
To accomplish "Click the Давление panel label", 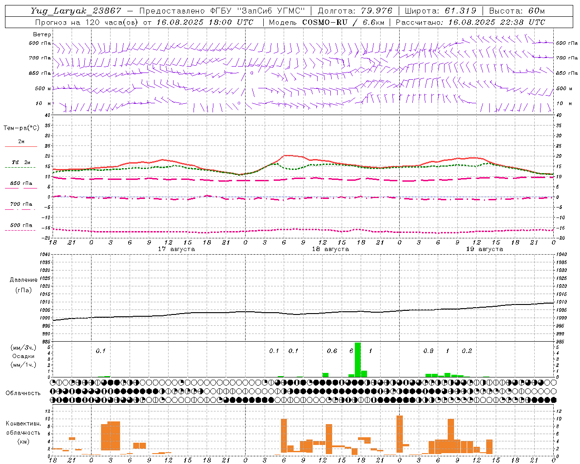I will point(24,280).
